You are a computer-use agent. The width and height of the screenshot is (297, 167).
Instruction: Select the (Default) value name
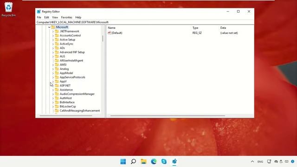(117, 33)
